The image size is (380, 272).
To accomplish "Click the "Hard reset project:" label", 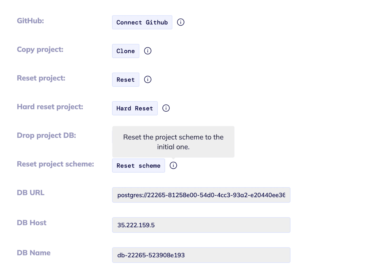I will point(50,107).
